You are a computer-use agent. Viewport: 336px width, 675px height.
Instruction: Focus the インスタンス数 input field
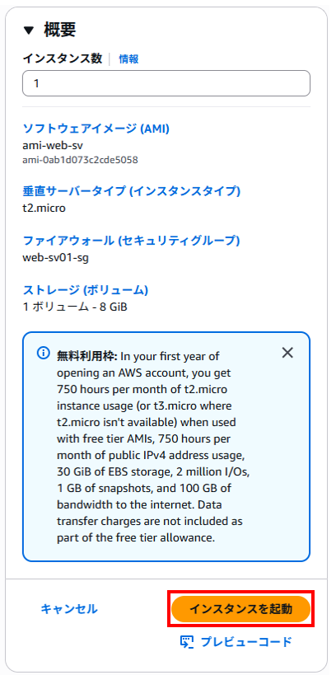click(x=166, y=83)
